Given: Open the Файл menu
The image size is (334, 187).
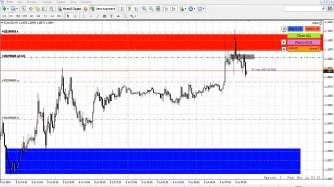Looking at the screenshot, I should pos(10,2).
